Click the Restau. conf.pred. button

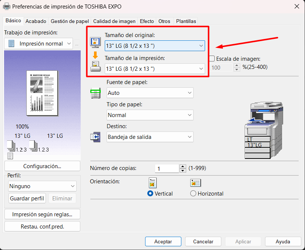42,227
